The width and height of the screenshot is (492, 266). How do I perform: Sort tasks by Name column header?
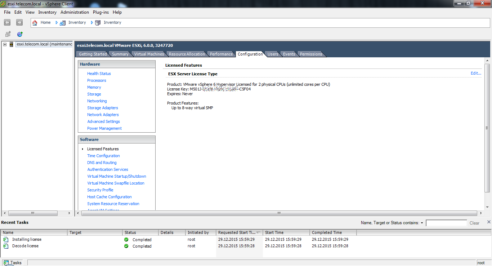coord(34,232)
